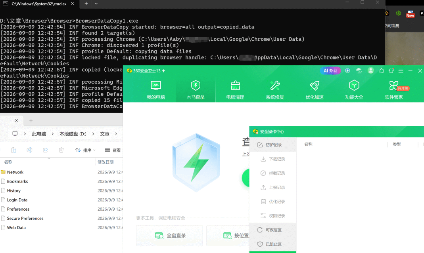This screenshot has height=253, width=424.
Task: Open 软件管家 software manager
Action: [394, 90]
